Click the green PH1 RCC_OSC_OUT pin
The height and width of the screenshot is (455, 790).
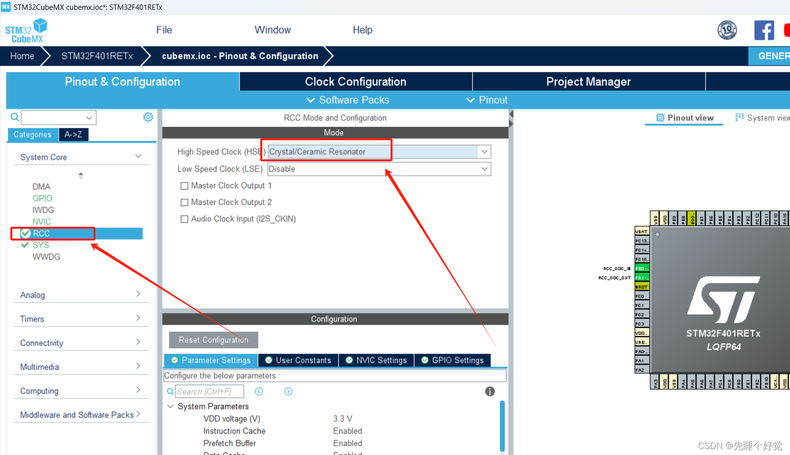pos(642,278)
